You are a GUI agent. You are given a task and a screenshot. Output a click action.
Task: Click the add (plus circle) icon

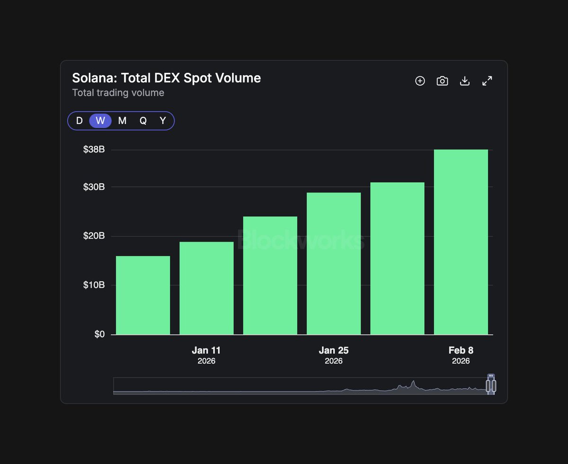coord(420,81)
